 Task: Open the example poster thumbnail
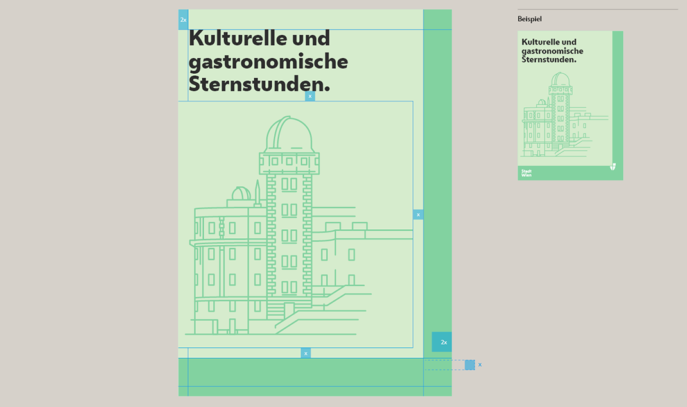tap(570, 106)
